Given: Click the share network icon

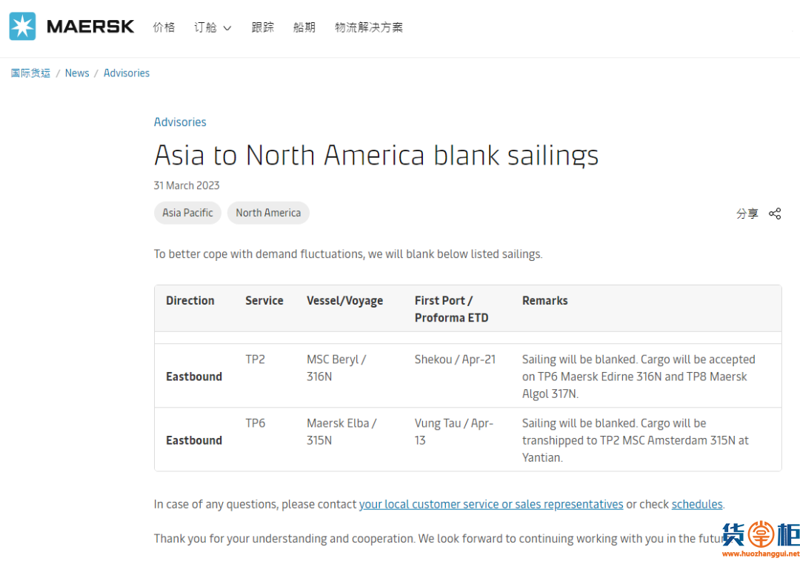Looking at the screenshot, I should pos(775,213).
